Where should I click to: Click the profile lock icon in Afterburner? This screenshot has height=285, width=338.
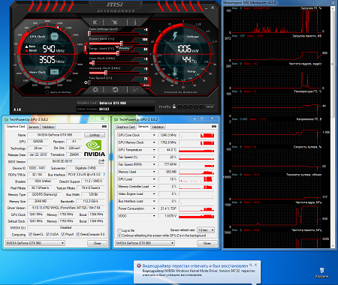[174, 106]
